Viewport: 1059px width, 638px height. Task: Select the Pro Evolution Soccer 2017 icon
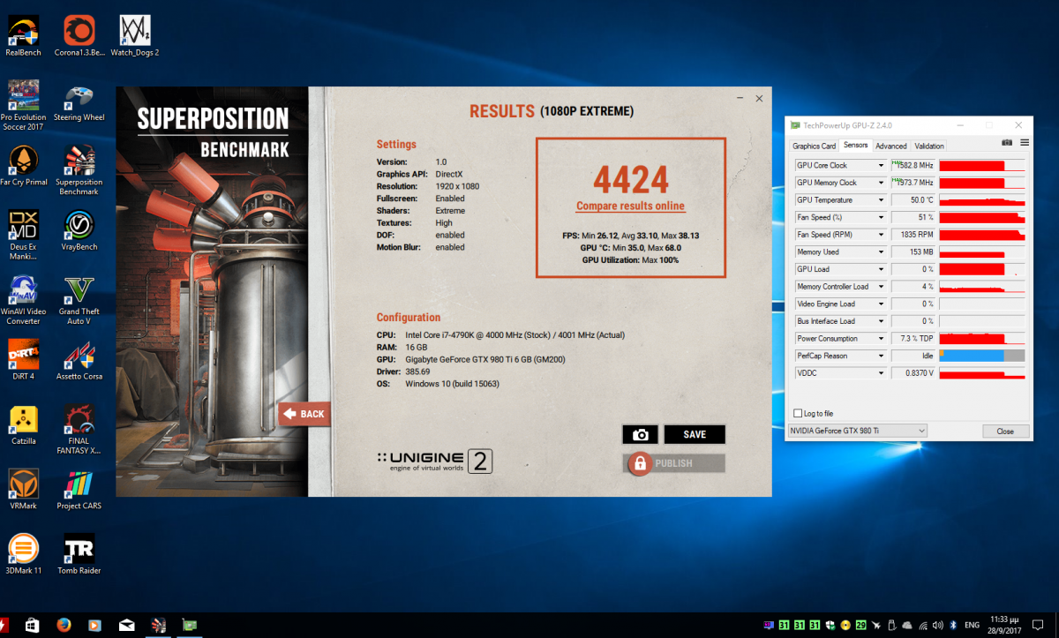pyautogui.click(x=23, y=106)
